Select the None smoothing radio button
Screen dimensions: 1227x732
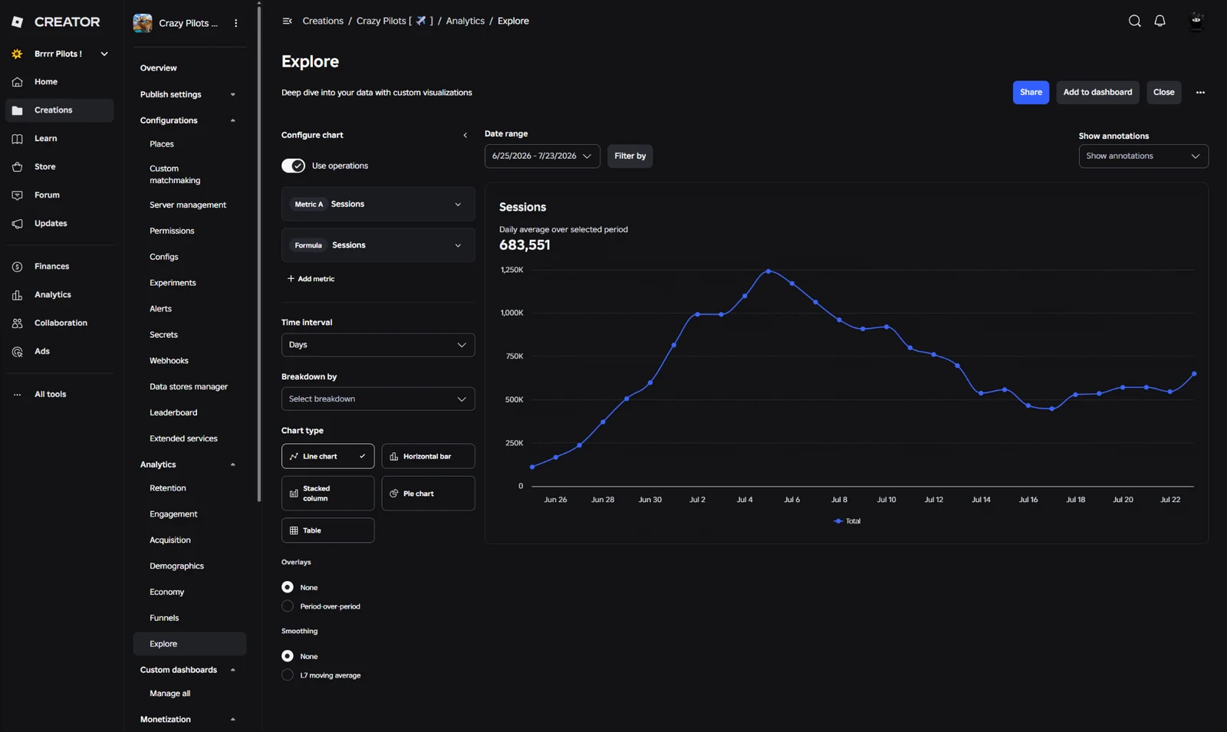point(288,656)
